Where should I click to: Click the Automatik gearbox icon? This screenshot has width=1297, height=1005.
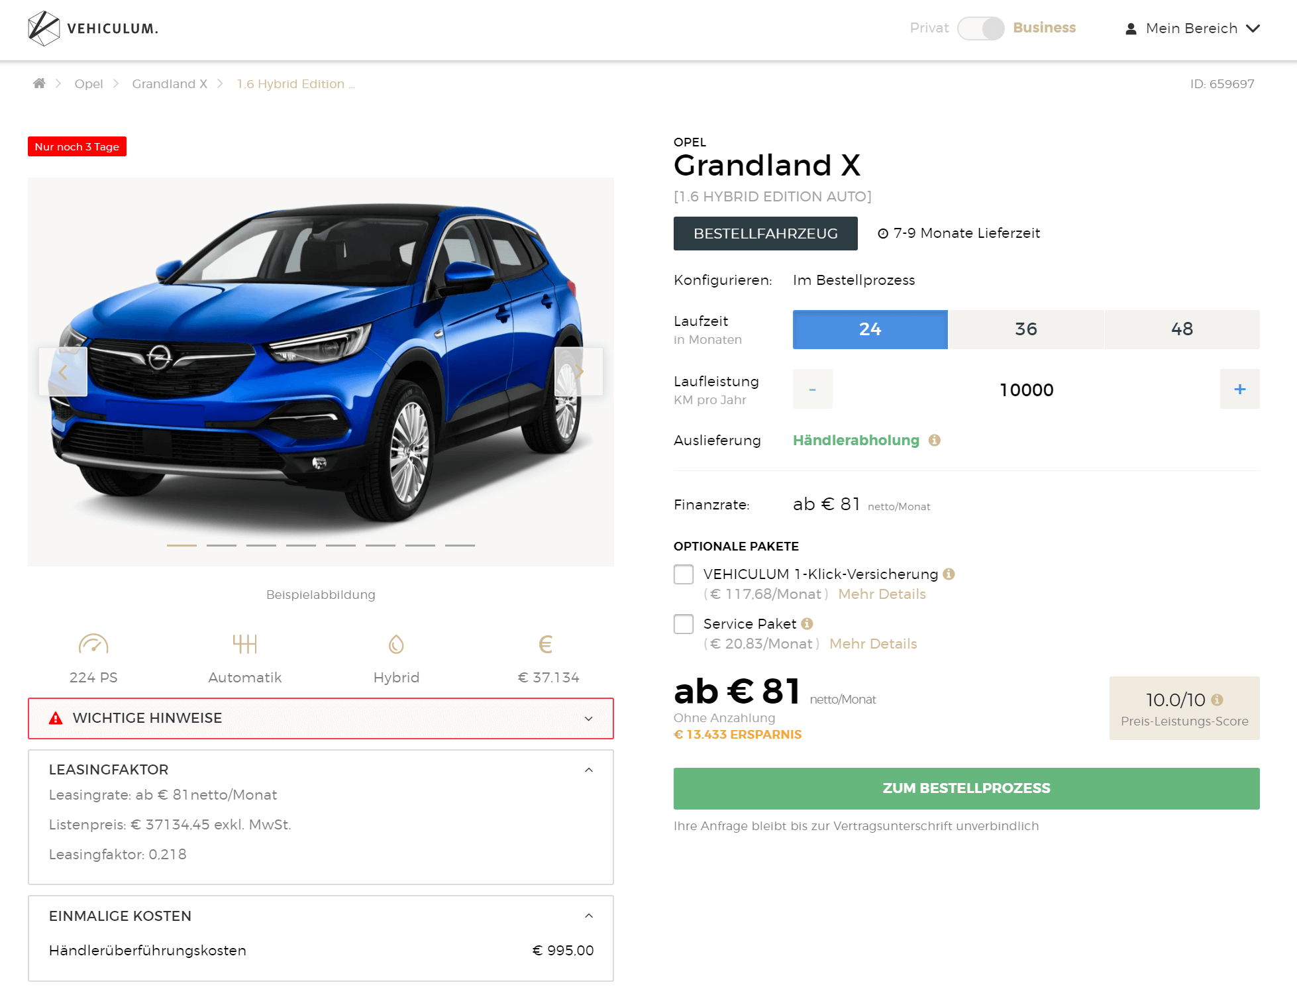244,644
